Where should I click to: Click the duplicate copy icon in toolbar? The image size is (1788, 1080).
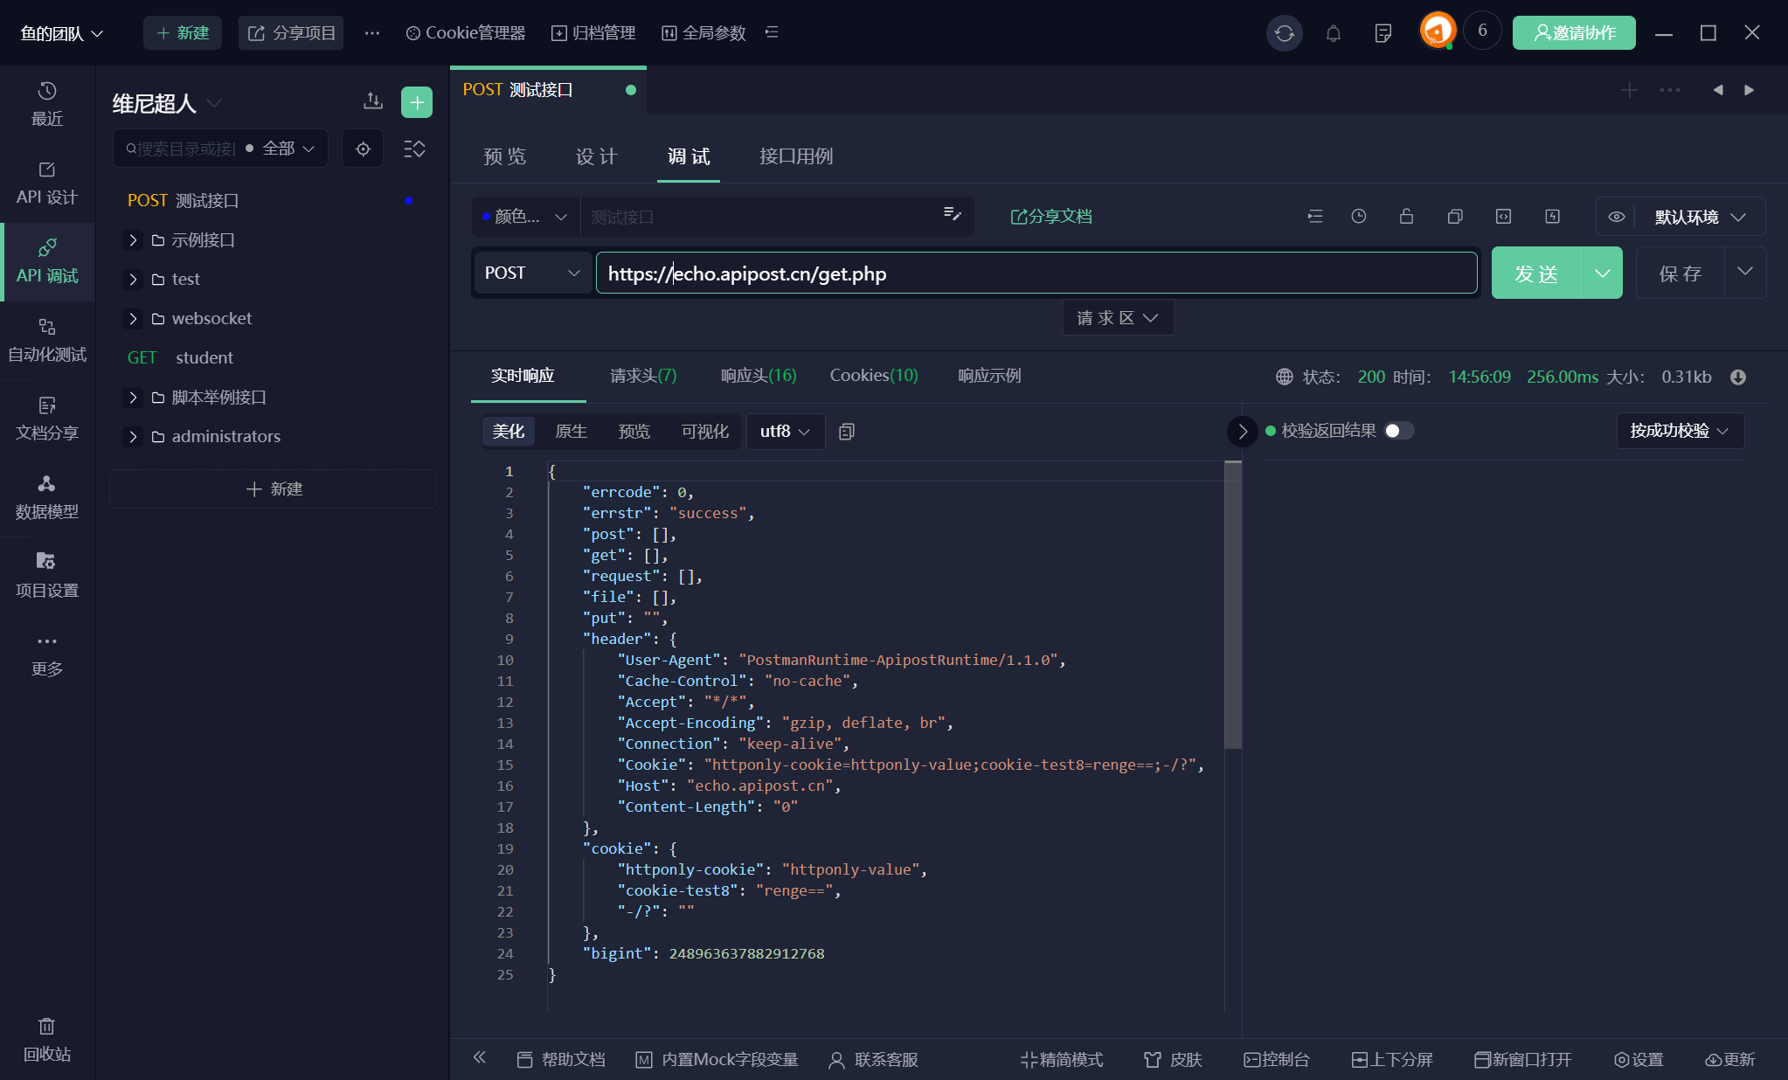(x=1455, y=217)
